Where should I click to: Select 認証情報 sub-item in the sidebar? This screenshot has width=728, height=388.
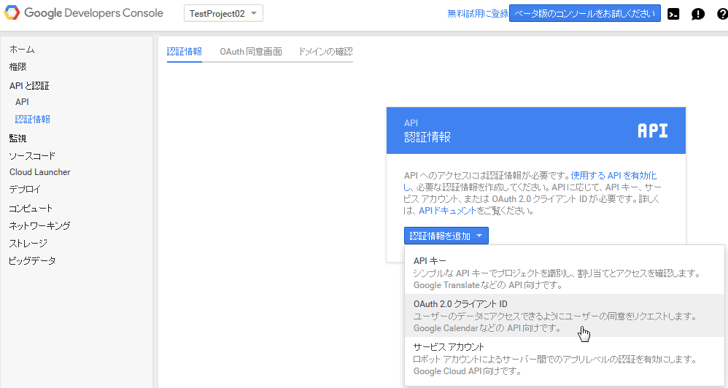click(x=33, y=120)
